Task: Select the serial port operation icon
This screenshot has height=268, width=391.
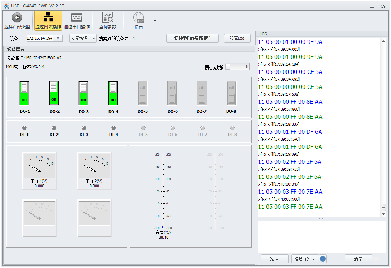Action: point(77,18)
